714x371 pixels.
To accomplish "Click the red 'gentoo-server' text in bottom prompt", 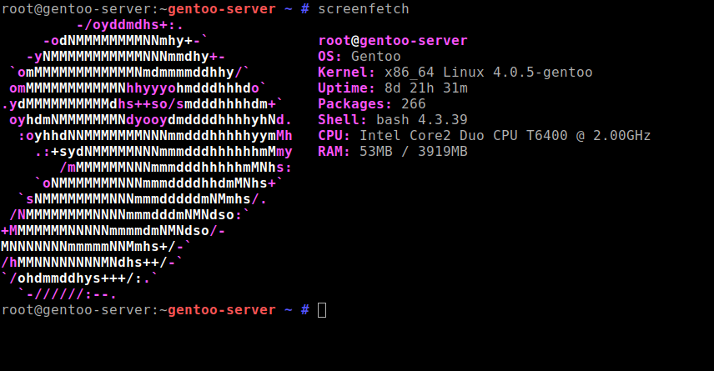I will point(222,310).
